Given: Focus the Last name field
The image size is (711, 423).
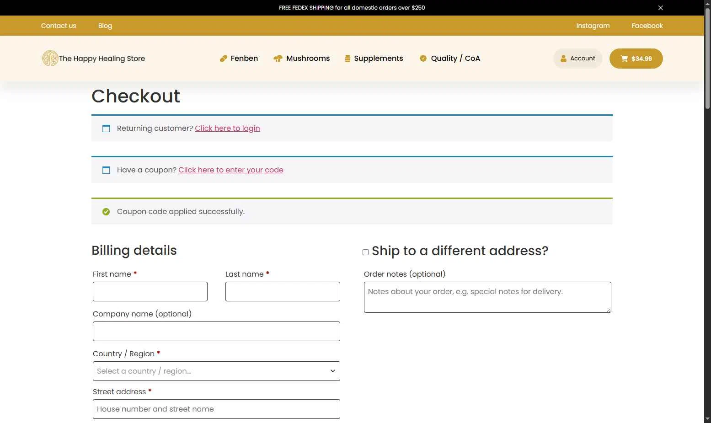Looking at the screenshot, I should [283, 291].
